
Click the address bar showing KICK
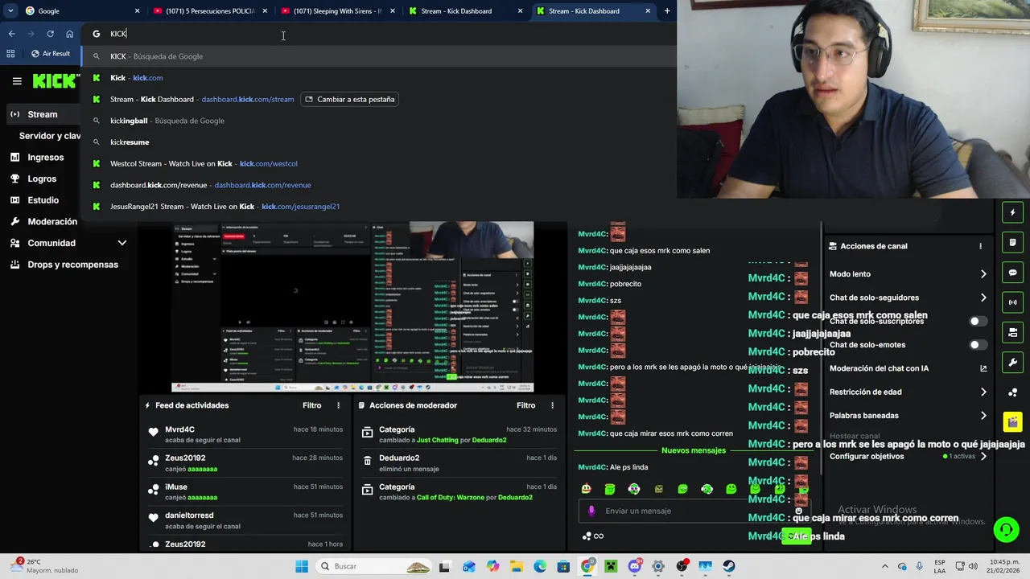(378, 34)
